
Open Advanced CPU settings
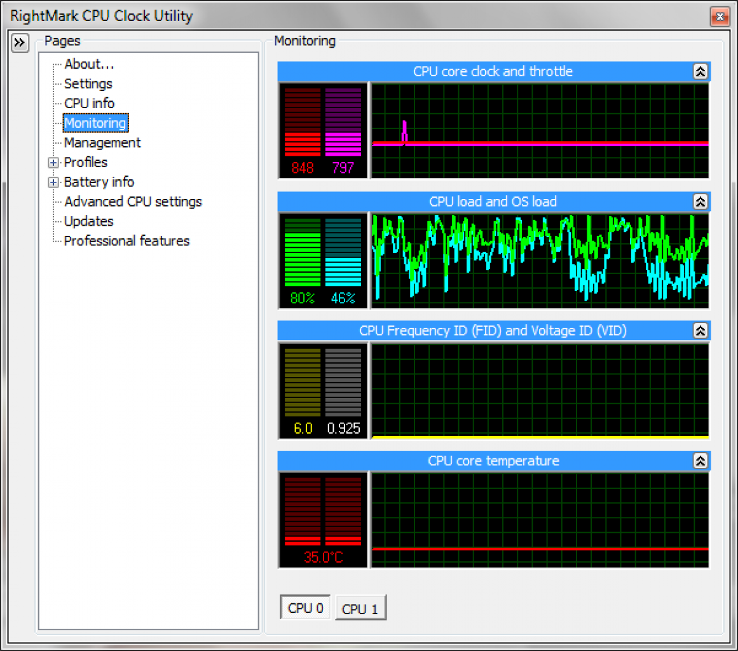[x=133, y=202]
